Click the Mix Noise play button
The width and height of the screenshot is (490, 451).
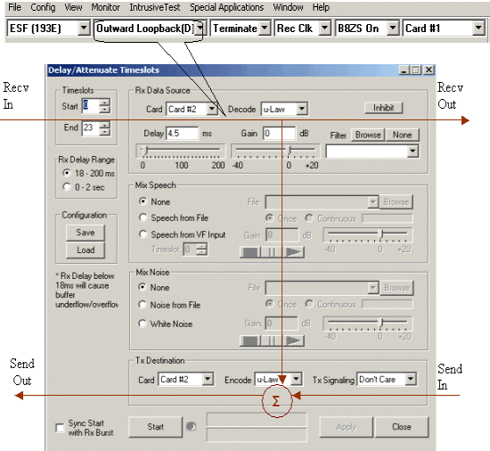[x=293, y=340]
